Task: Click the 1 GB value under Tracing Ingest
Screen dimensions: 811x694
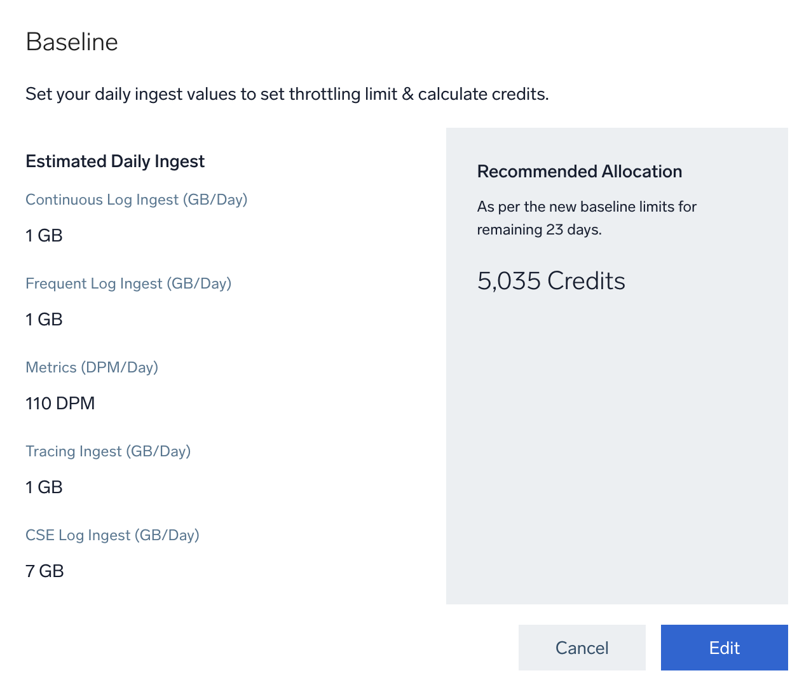Action: 44,487
